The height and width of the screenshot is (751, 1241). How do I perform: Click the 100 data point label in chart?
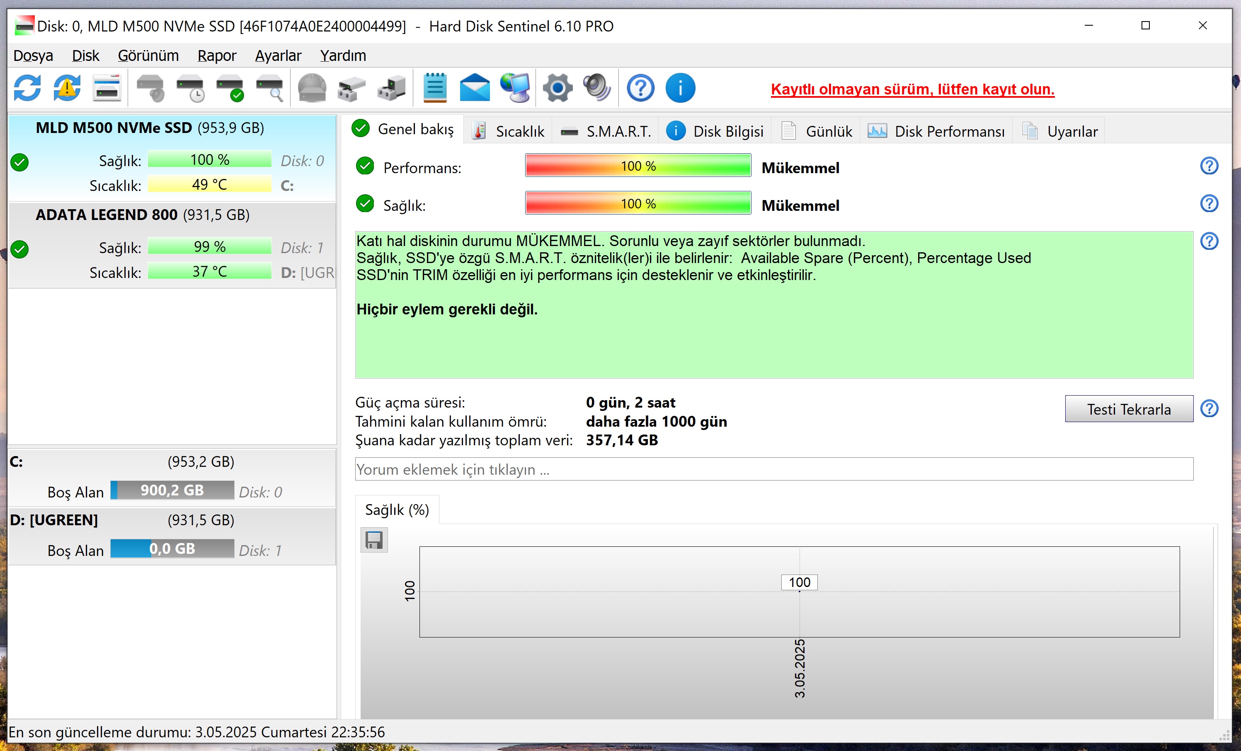point(799,582)
